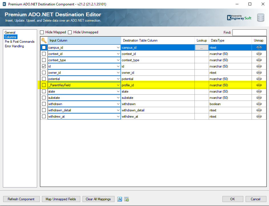The height and width of the screenshot is (206, 269).
Task: Click the unmap icon for context_type row
Action: 259,60
